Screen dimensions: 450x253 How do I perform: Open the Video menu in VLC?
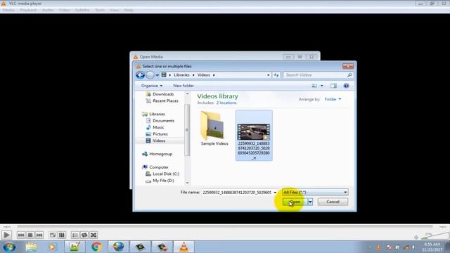tap(64, 10)
